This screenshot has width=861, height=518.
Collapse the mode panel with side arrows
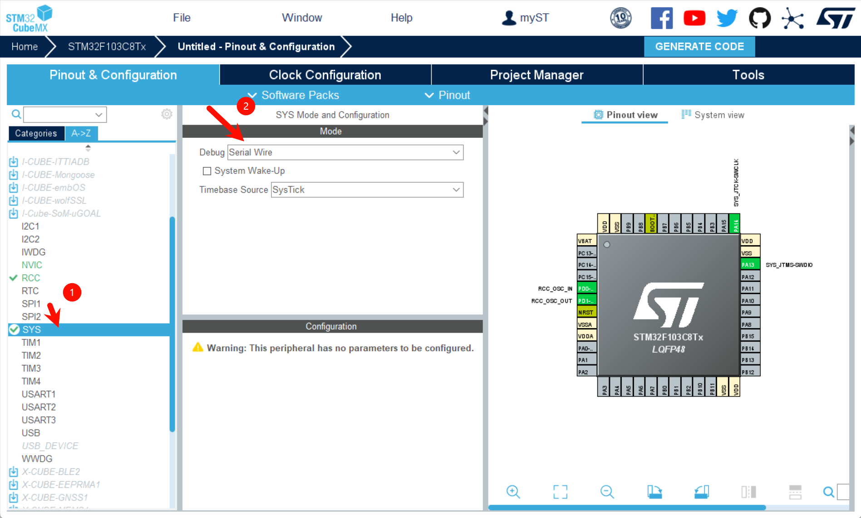486,116
